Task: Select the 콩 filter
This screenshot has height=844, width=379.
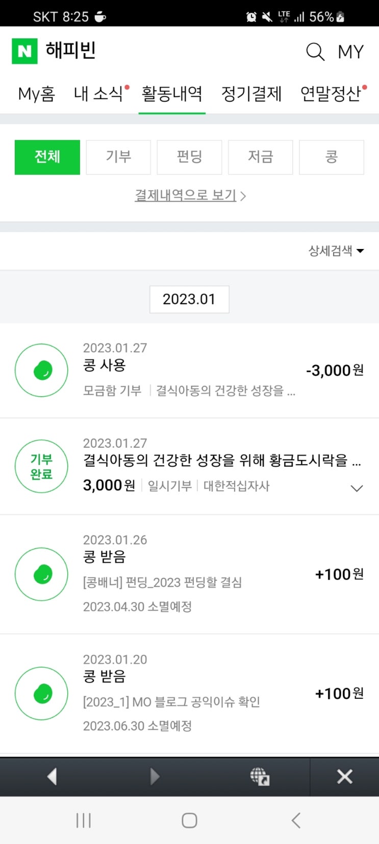Action: point(331,157)
